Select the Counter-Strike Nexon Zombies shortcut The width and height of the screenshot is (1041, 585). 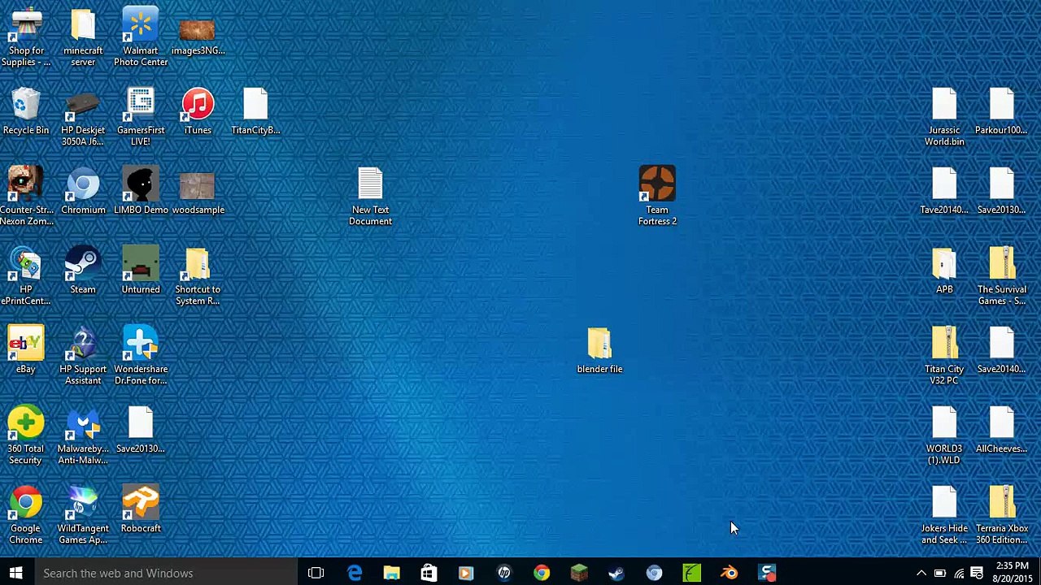[26, 197]
